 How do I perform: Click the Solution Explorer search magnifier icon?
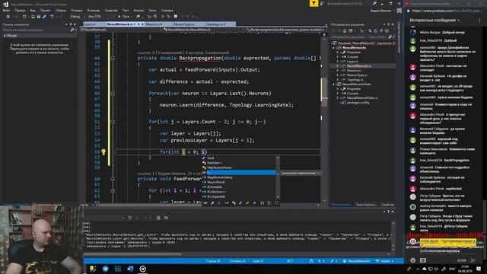[x=390, y=37]
